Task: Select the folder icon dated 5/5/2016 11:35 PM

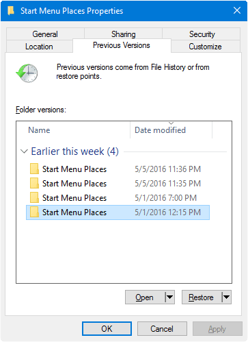Action: [x=34, y=183]
